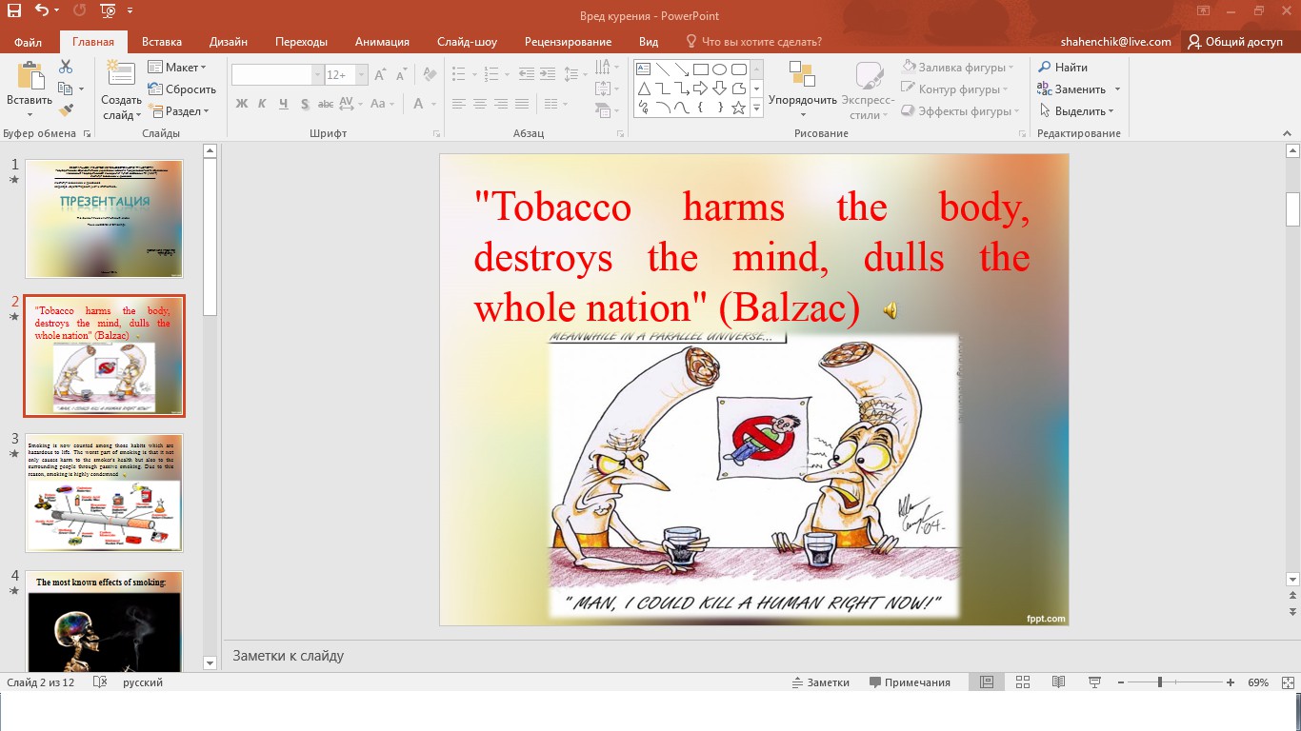This screenshot has width=1301, height=731.
Task: Toggle italic К formatting
Action: pos(263,104)
